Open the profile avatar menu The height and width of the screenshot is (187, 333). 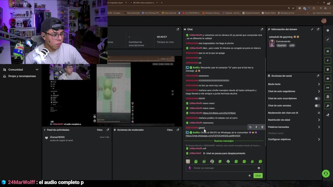324,21
